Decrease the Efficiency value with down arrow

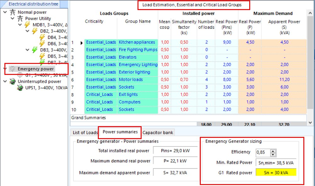click(x=273, y=154)
